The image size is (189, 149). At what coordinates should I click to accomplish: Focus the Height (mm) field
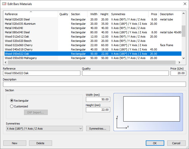(98, 110)
